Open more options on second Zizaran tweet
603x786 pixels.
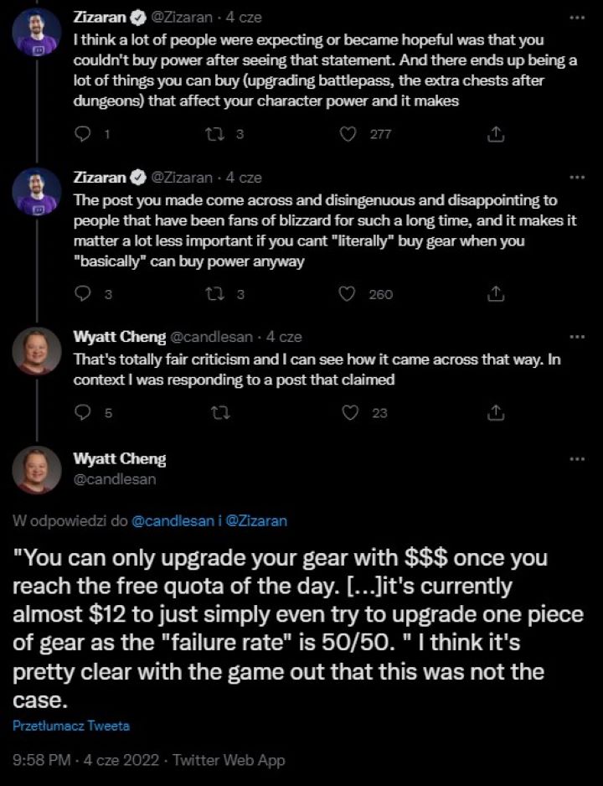[x=577, y=178]
